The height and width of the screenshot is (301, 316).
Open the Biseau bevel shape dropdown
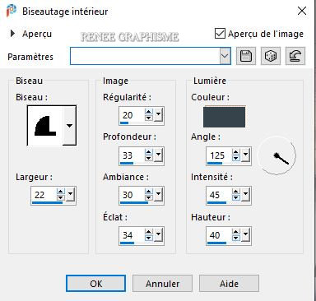click(x=69, y=126)
